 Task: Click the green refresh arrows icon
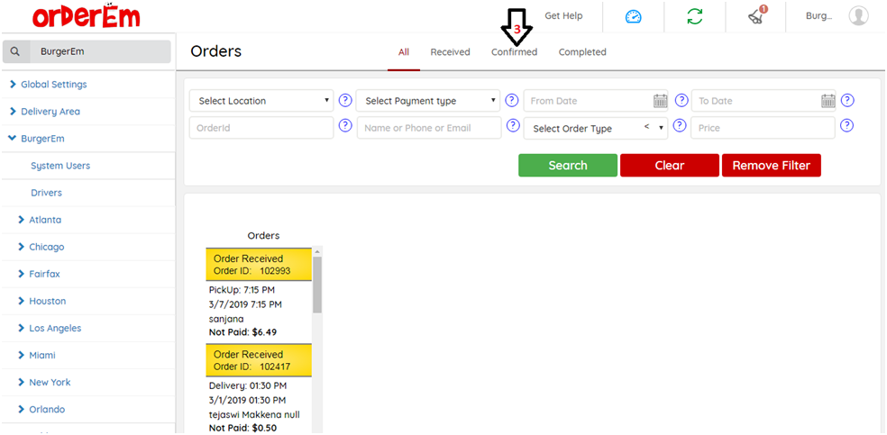[x=694, y=16]
